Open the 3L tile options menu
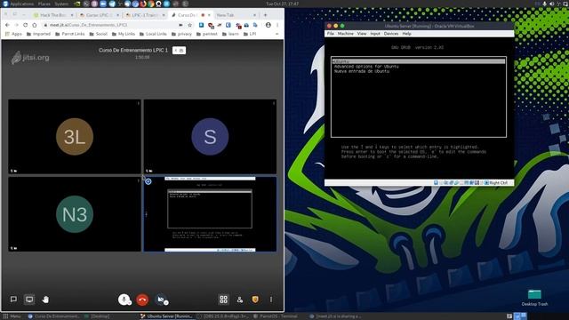Viewport: 569px width, 320px height. (x=139, y=103)
